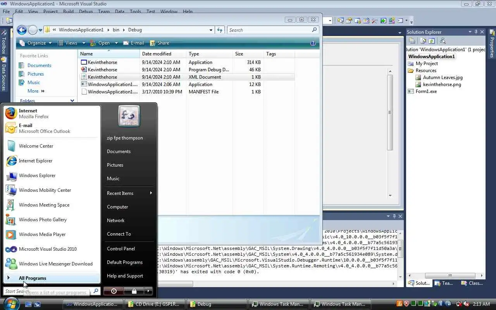
Task: Click the Start menu power button
Action: pyautogui.click(x=114, y=291)
